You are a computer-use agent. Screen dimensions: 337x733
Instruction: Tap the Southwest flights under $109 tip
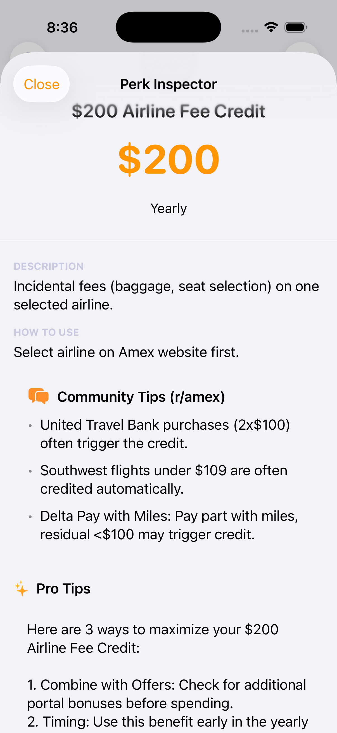[164, 479]
